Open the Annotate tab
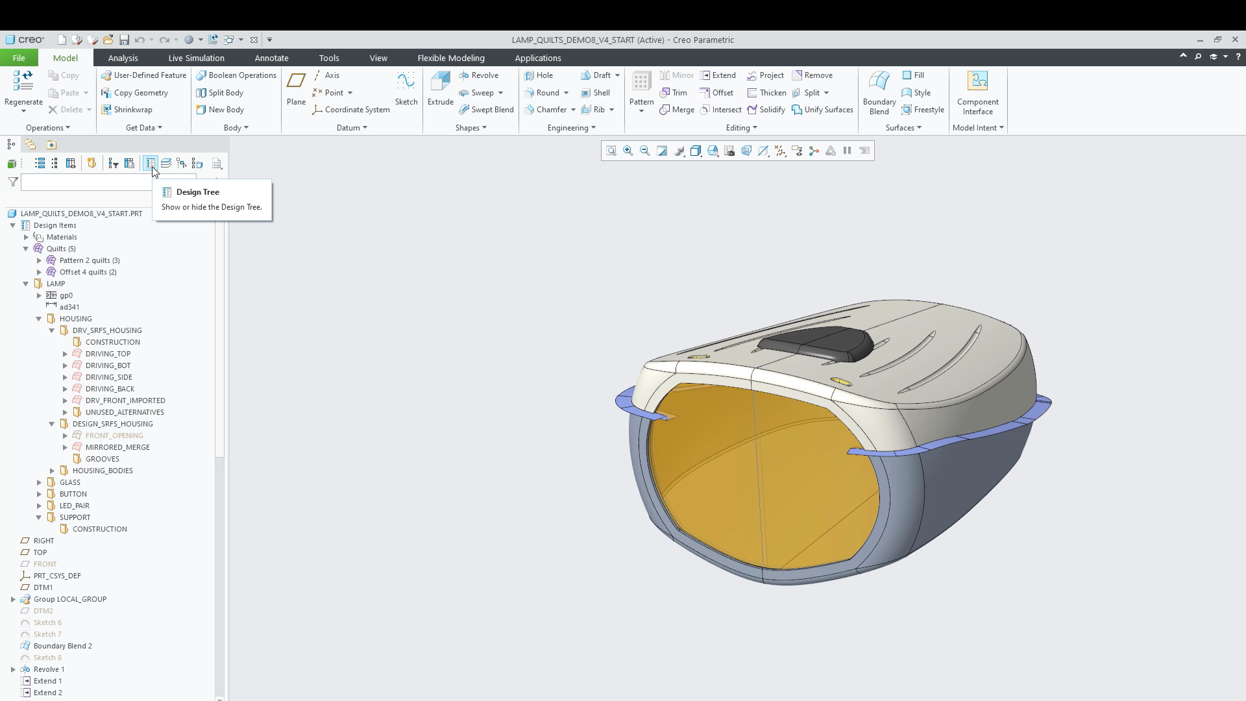 click(271, 58)
